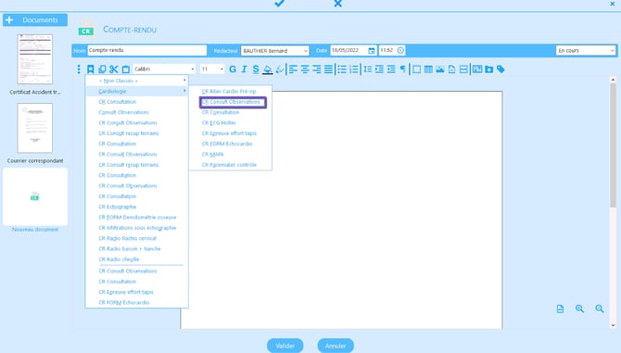621x353 pixels.
Task: Click the Documents add button
Action: point(35,19)
